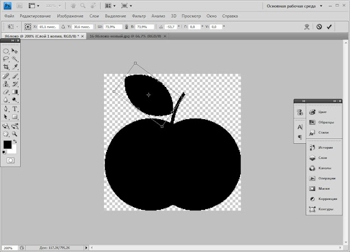Open the История history panel
Viewport: 350px width, 252px height.
click(324, 148)
